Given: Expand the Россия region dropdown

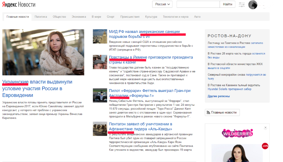Looking at the screenshot, I should 162,4.
